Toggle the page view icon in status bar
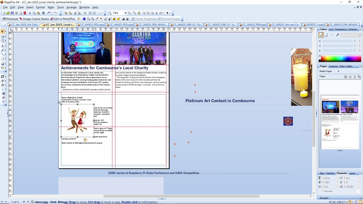Screen dimensions: 363x204 coord(361,202)
